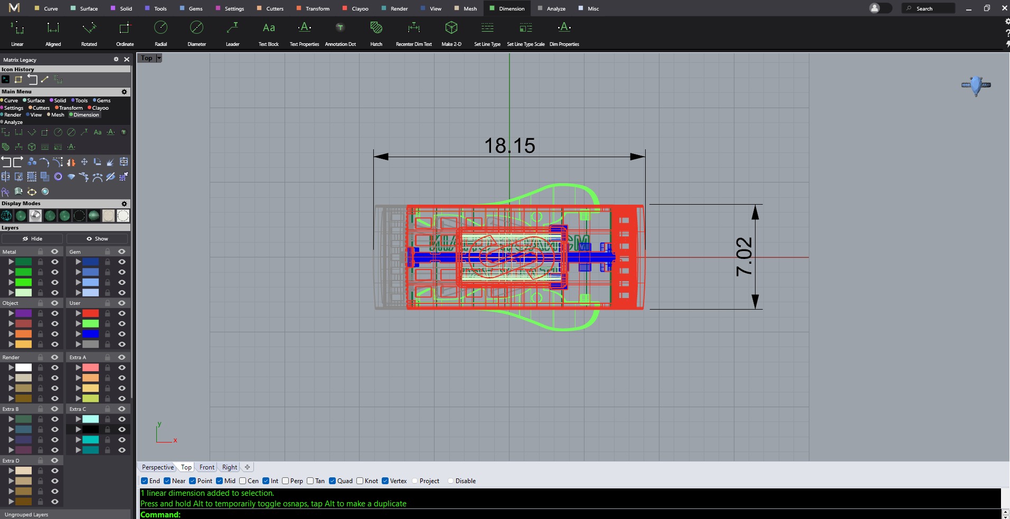Image resolution: width=1010 pixels, height=519 pixels.
Task: Toggle the Mid osnap checkbox
Action: point(219,481)
